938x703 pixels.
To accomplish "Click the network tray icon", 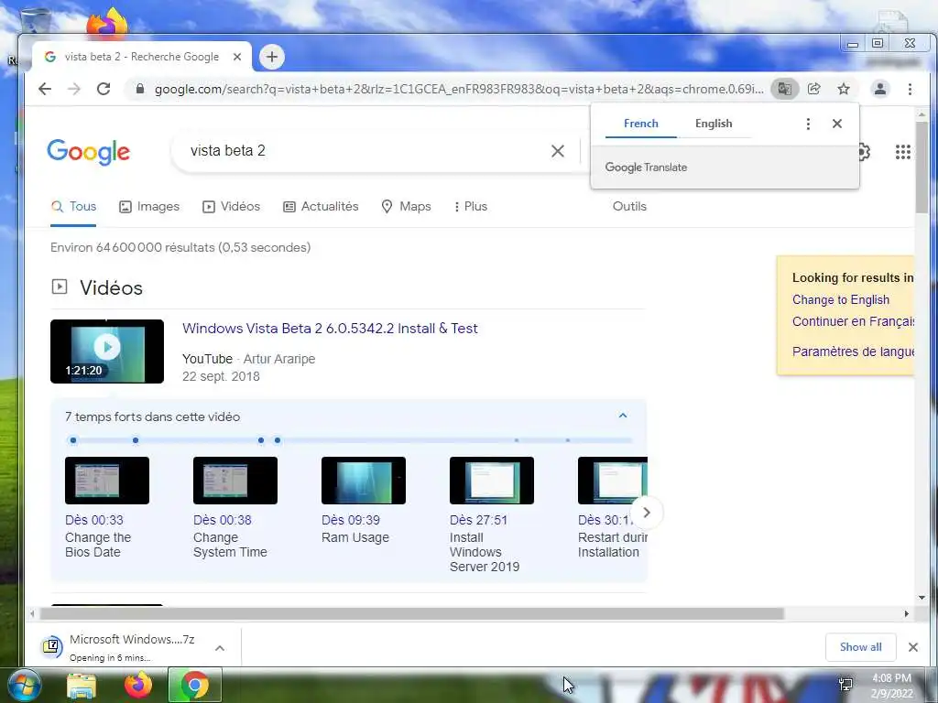I will click(x=845, y=685).
